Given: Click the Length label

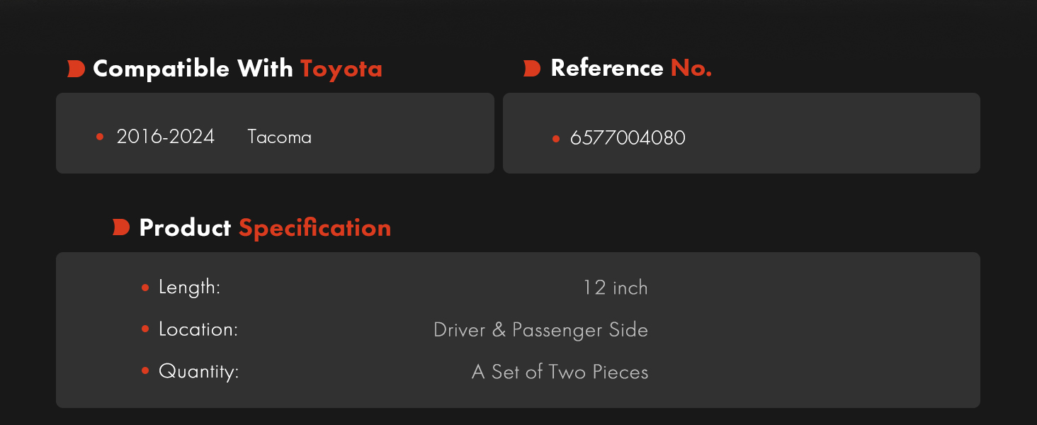Looking at the screenshot, I should (x=189, y=288).
